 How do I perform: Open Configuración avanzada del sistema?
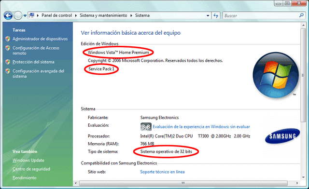click(39, 73)
